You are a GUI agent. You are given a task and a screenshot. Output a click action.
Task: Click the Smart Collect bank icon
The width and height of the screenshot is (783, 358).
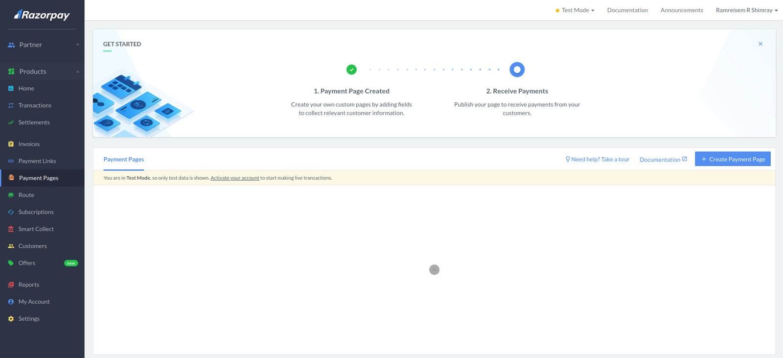click(x=11, y=229)
